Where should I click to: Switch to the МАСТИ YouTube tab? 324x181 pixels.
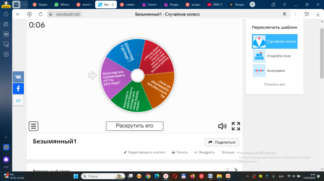tap(215, 5)
